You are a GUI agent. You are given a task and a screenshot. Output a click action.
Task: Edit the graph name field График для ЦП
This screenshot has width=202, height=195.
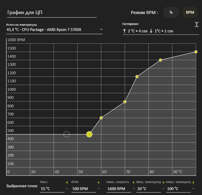click(x=52, y=13)
